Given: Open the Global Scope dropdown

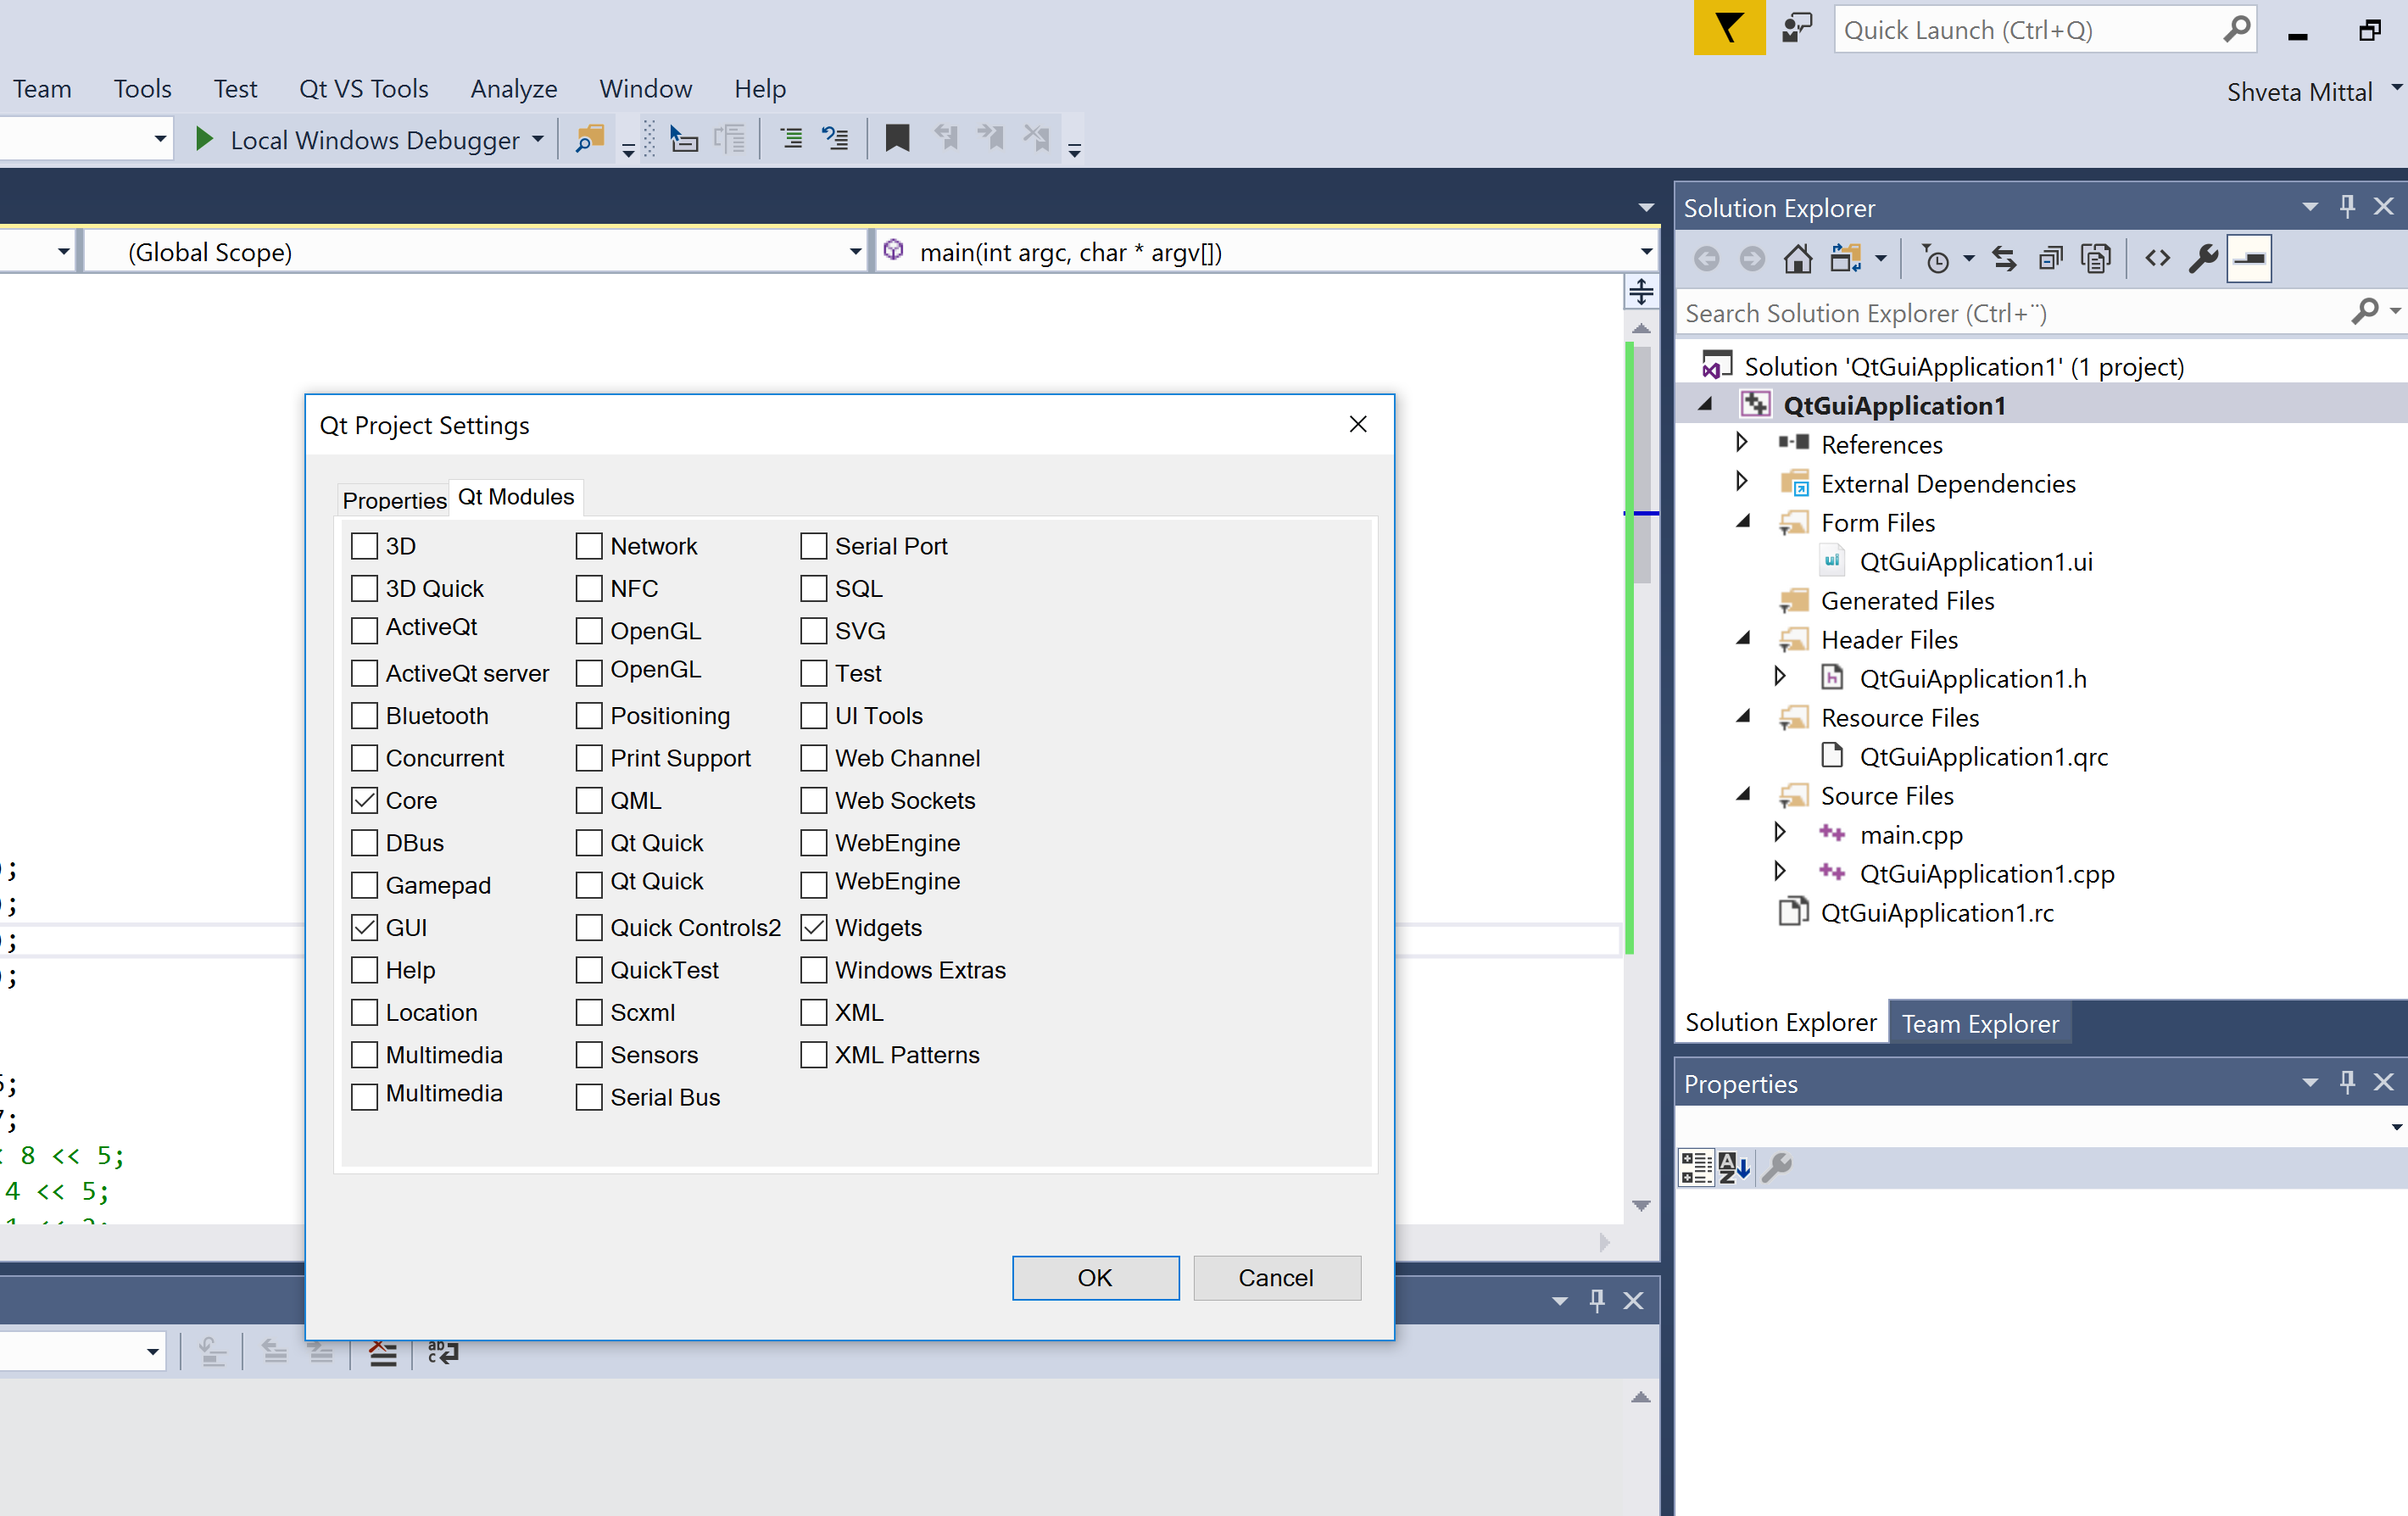Looking at the screenshot, I should coord(854,252).
